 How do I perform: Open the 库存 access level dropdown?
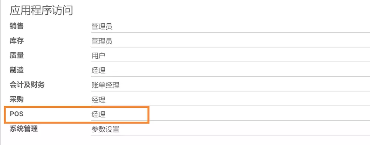tap(230, 41)
